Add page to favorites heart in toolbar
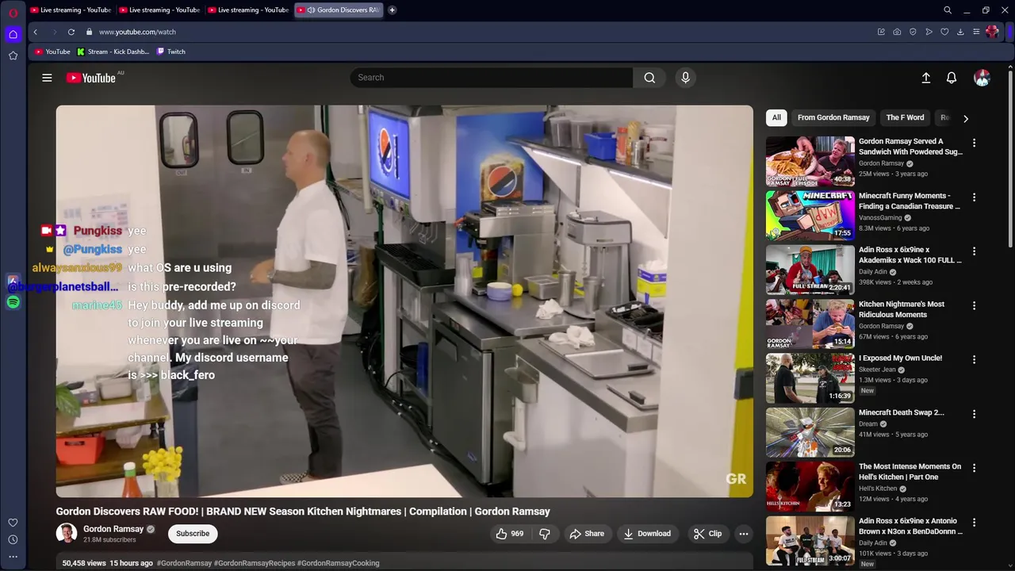This screenshot has height=571, width=1015. (944, 32)
